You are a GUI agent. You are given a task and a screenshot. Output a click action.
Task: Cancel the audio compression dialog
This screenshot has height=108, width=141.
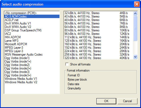(x=127, y=101)
